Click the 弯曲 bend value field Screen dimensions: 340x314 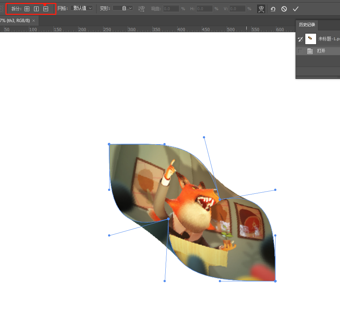[x=171, y=9]
